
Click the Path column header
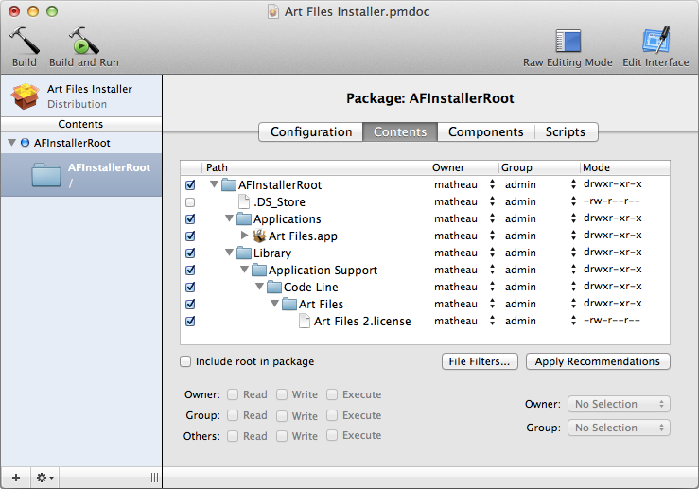[x=315, y=167]
